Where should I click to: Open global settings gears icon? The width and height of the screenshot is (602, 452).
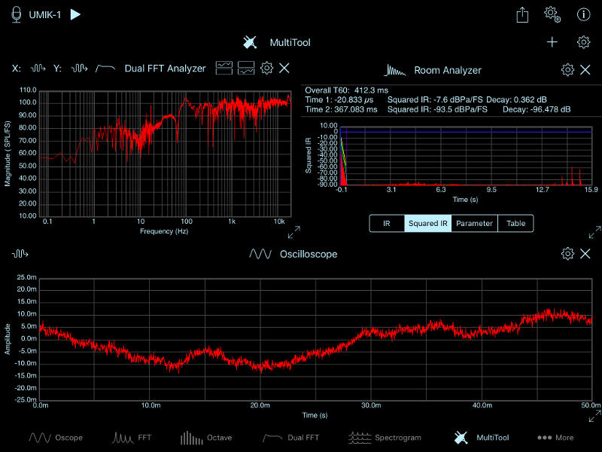(x=552, y=14)
